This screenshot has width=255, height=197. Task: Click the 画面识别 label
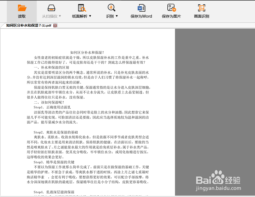click(x=201, y=16)
